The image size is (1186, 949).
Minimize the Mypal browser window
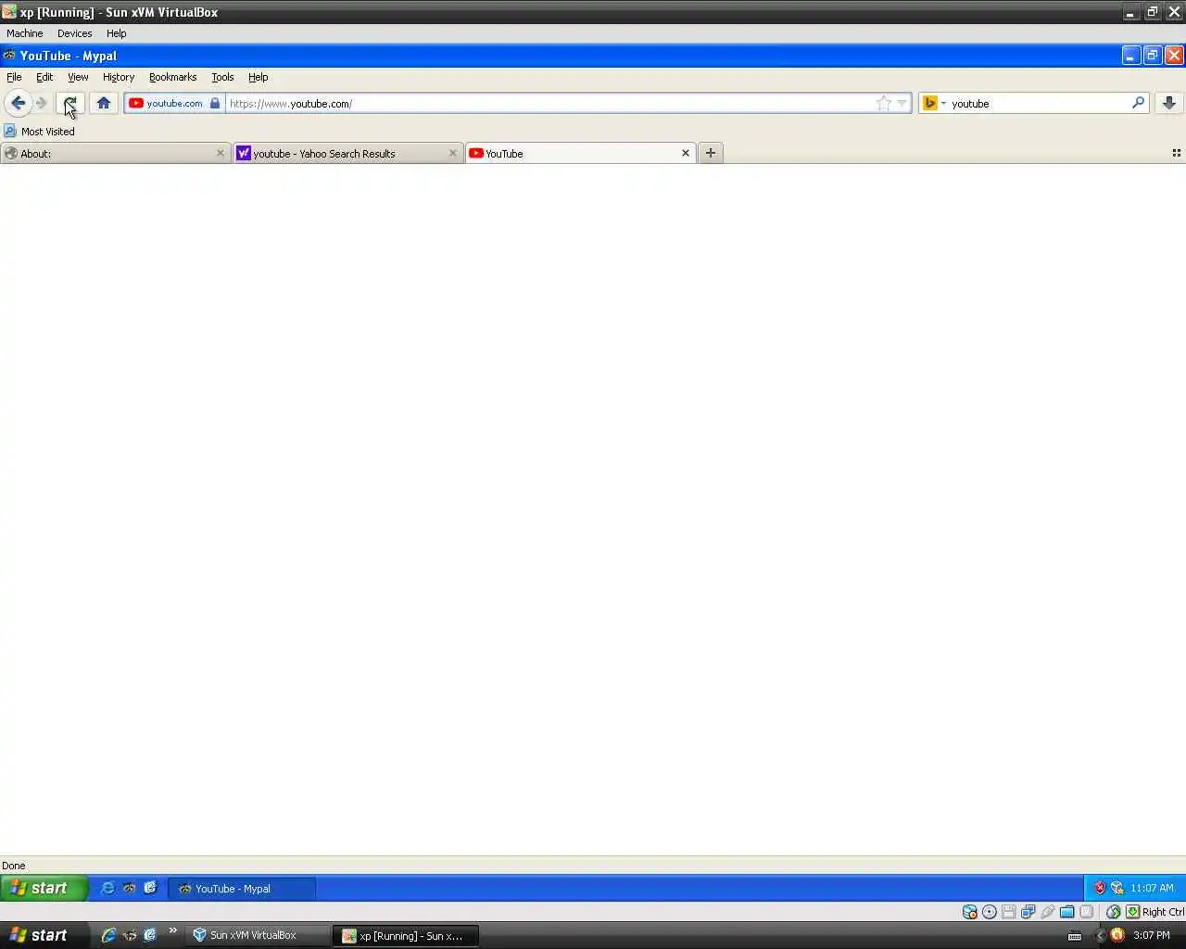1130,56
